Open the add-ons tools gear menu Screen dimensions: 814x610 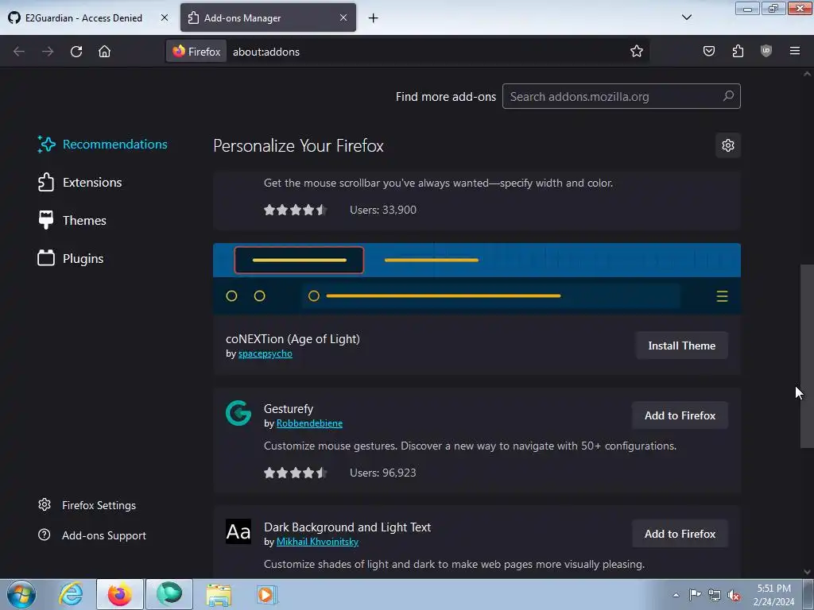[x=728, y=145]
